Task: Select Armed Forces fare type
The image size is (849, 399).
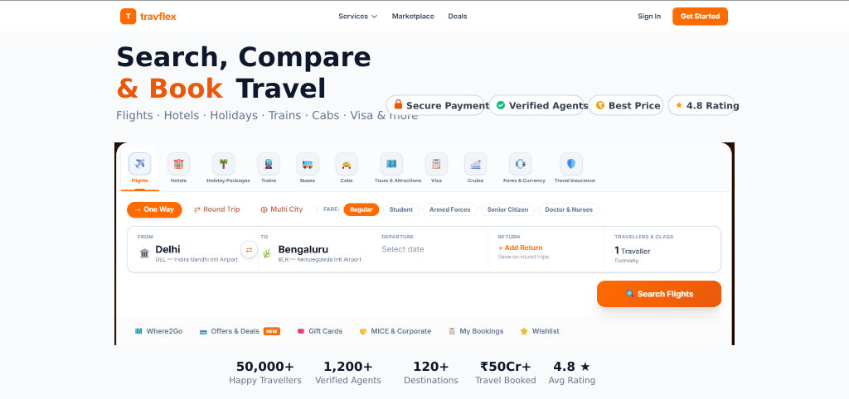Action: click(450, 209)
